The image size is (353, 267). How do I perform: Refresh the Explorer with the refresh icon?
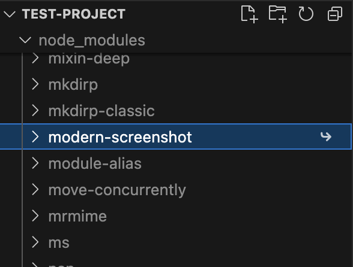tap(306, 14)
